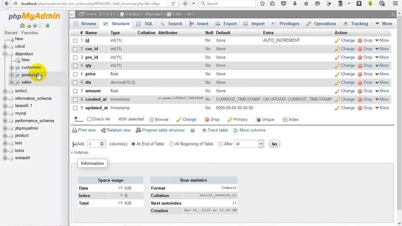This screenshot has width=402, height=226.
Task: Click the Index icon below the table
Action: point(285,119)
